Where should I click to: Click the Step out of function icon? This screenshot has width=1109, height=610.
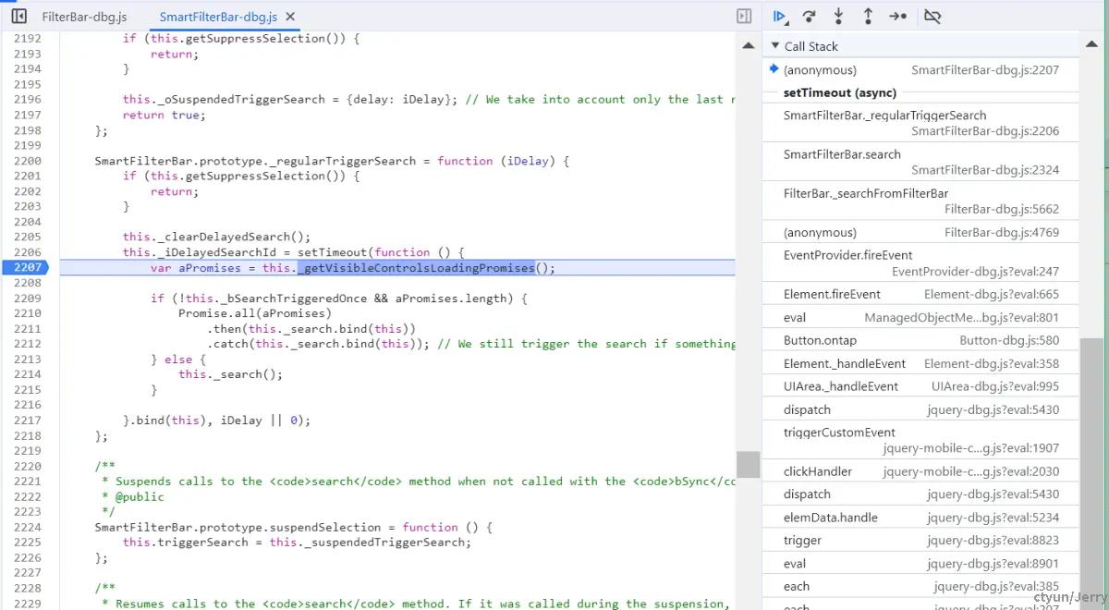[x=868, y=17]
